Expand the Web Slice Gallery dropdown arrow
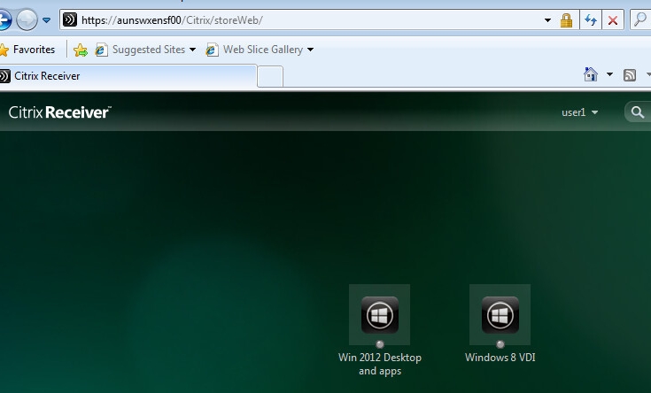651x393 pixels. (x=310, y=50)
